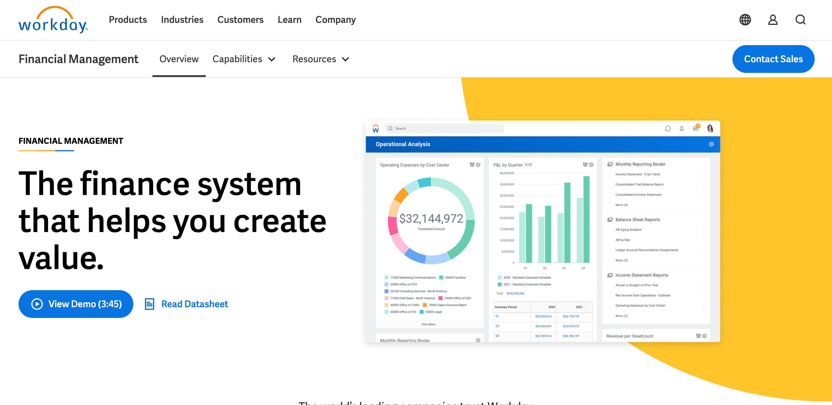The image size is (832, 405).
Task: Click 2020 - Standard Corporate Schedule legend entry
Action: tap(524, 277)
